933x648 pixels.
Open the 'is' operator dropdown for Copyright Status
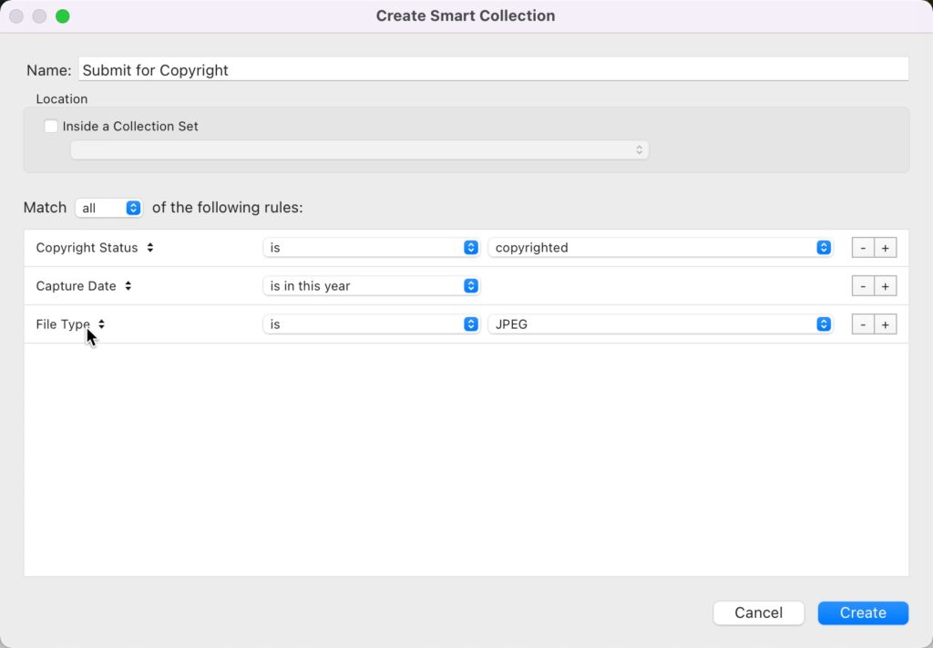[x=372, y=248]
